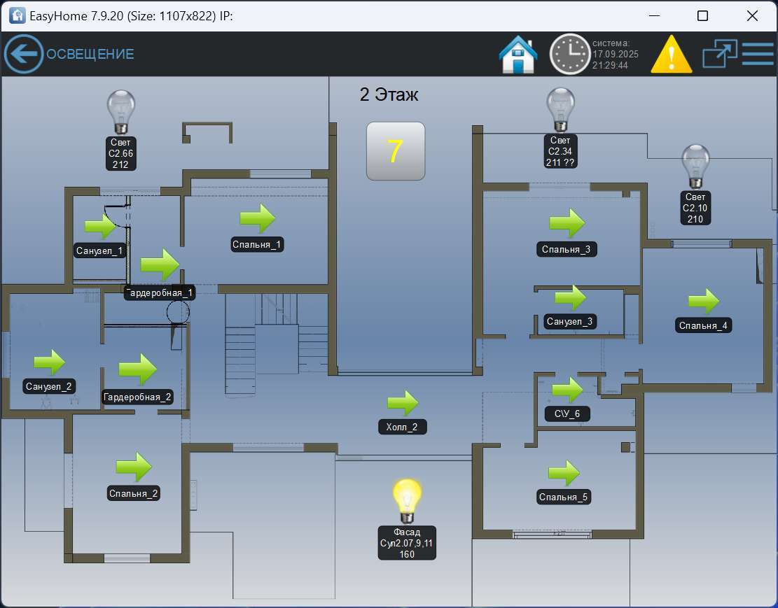The width and height of the screenshot is (778, 608).
Task: Go back using the arrow button
Action: click(x=23, y=53)
